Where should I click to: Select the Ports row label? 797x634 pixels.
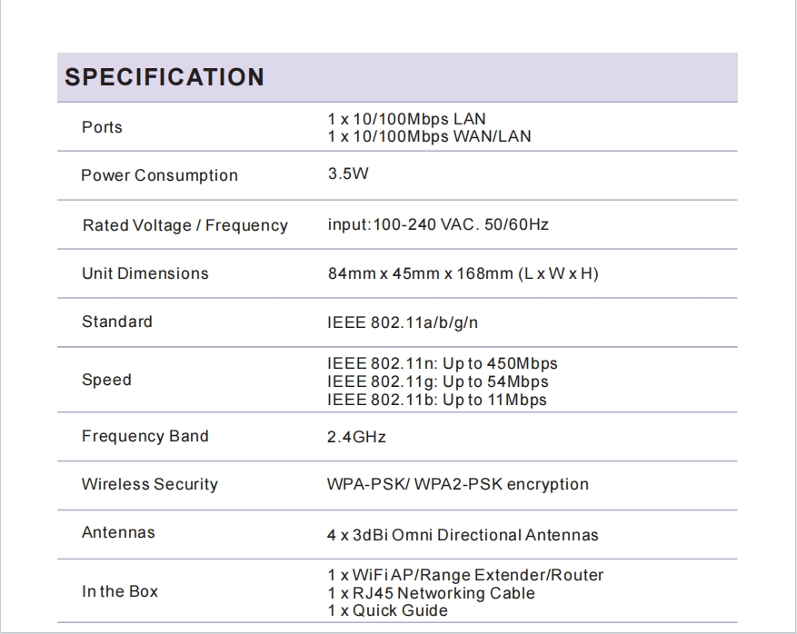(x=102, y=127)
